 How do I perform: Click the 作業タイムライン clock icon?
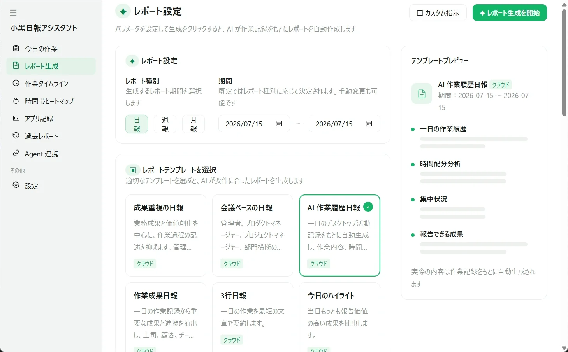pyautogui.click(x=16, y=83)
